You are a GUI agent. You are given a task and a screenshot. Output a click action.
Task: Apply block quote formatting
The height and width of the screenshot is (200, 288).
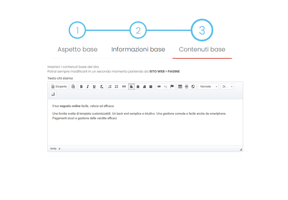[x=124, y=87]
